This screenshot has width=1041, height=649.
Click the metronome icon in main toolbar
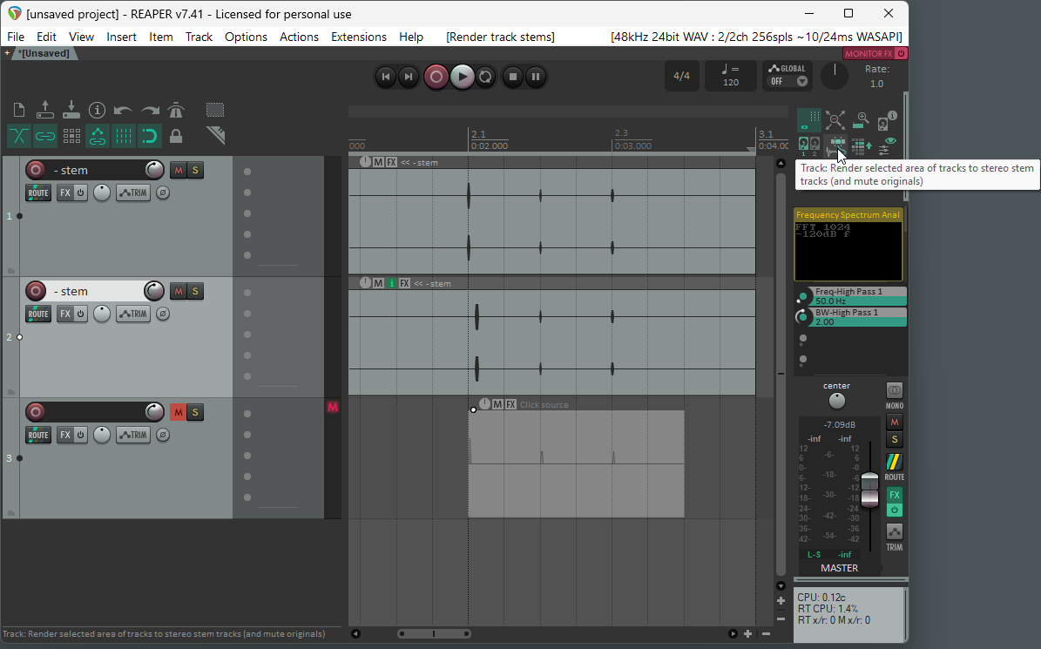coord(176,111)
